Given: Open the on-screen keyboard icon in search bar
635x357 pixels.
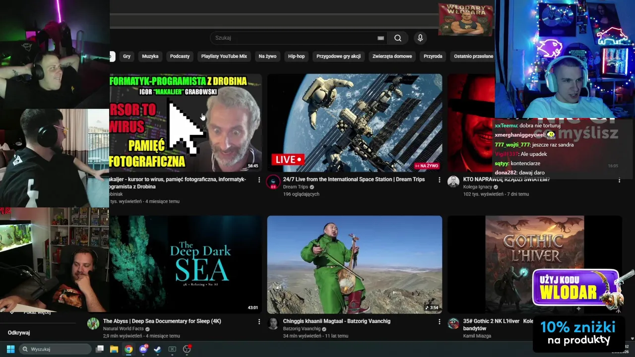Looking at the screenshot, I should tap(381, 38).
